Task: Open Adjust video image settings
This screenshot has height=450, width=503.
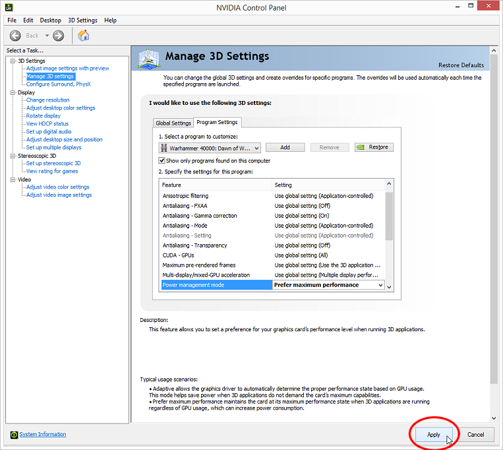Action: [59, 195]
